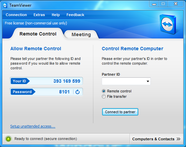
Task: Select the Remote control radio button
Action: (x=104, y=91)
